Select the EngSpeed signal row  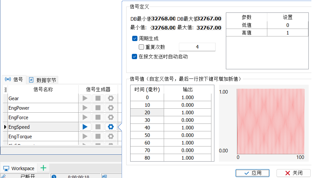click(x=43, y=127)
